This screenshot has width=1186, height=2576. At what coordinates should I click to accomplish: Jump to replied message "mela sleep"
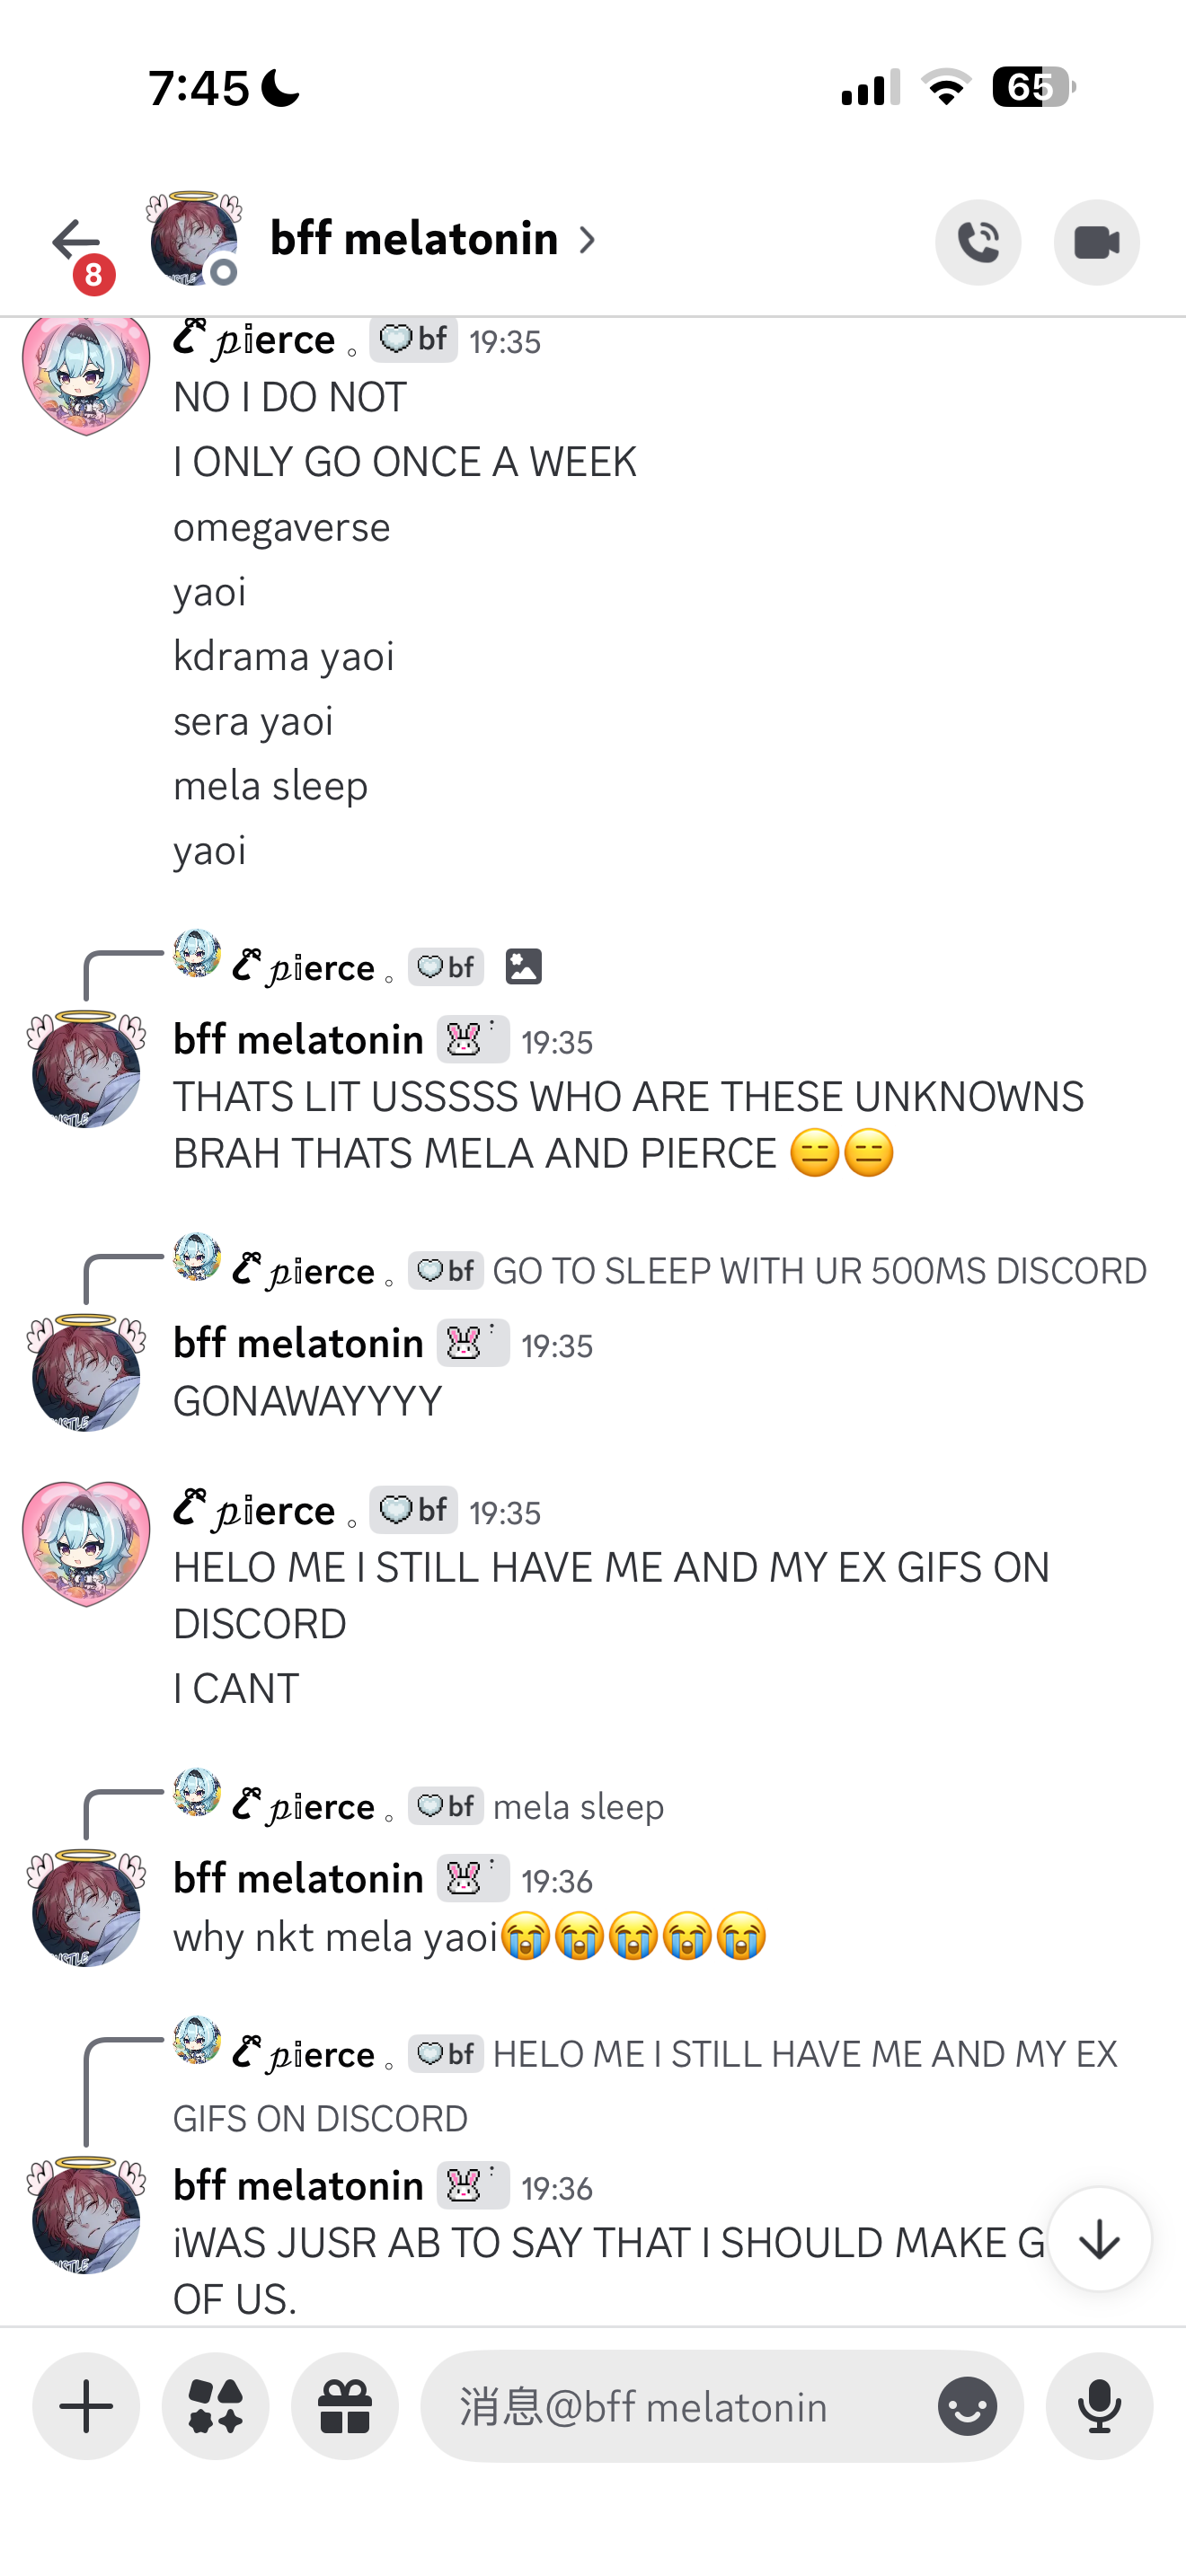click(x=578, y=1807)
